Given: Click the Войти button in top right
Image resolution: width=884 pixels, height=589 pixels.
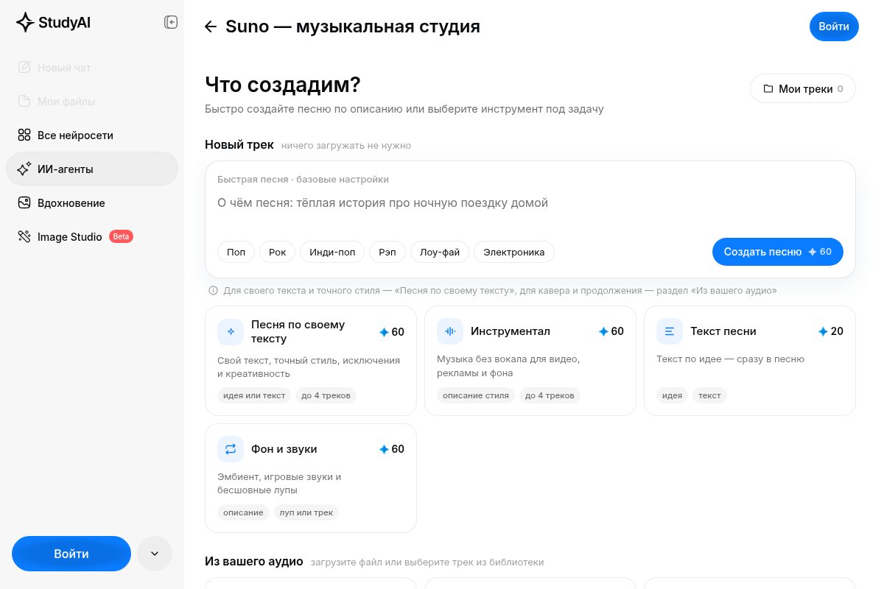Looking at the screenshot, I should tap(834, 27).
